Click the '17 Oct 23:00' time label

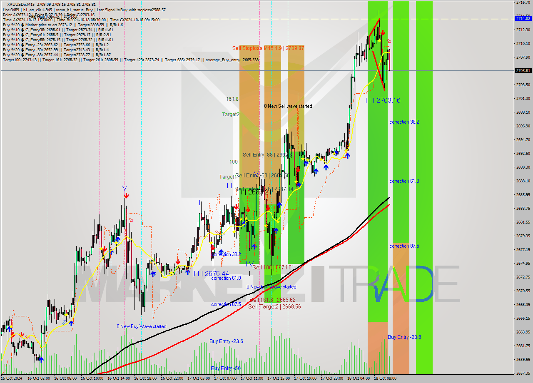(331, 378)
